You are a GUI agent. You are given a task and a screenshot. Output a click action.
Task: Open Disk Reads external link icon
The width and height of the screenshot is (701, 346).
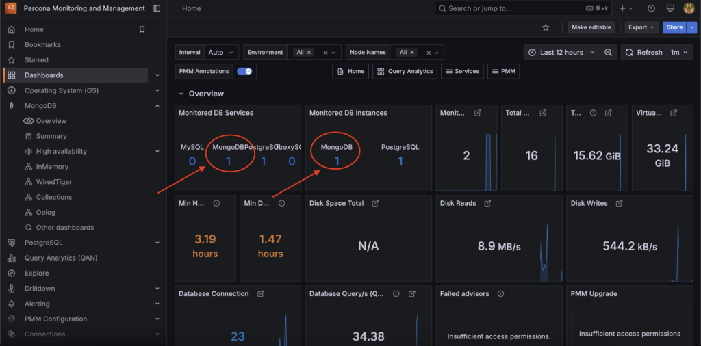[487, 203]
